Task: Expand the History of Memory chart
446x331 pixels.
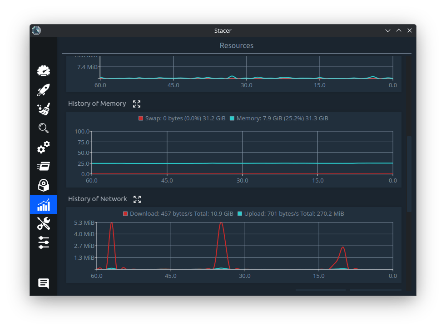Action: [x=137, y=104]
